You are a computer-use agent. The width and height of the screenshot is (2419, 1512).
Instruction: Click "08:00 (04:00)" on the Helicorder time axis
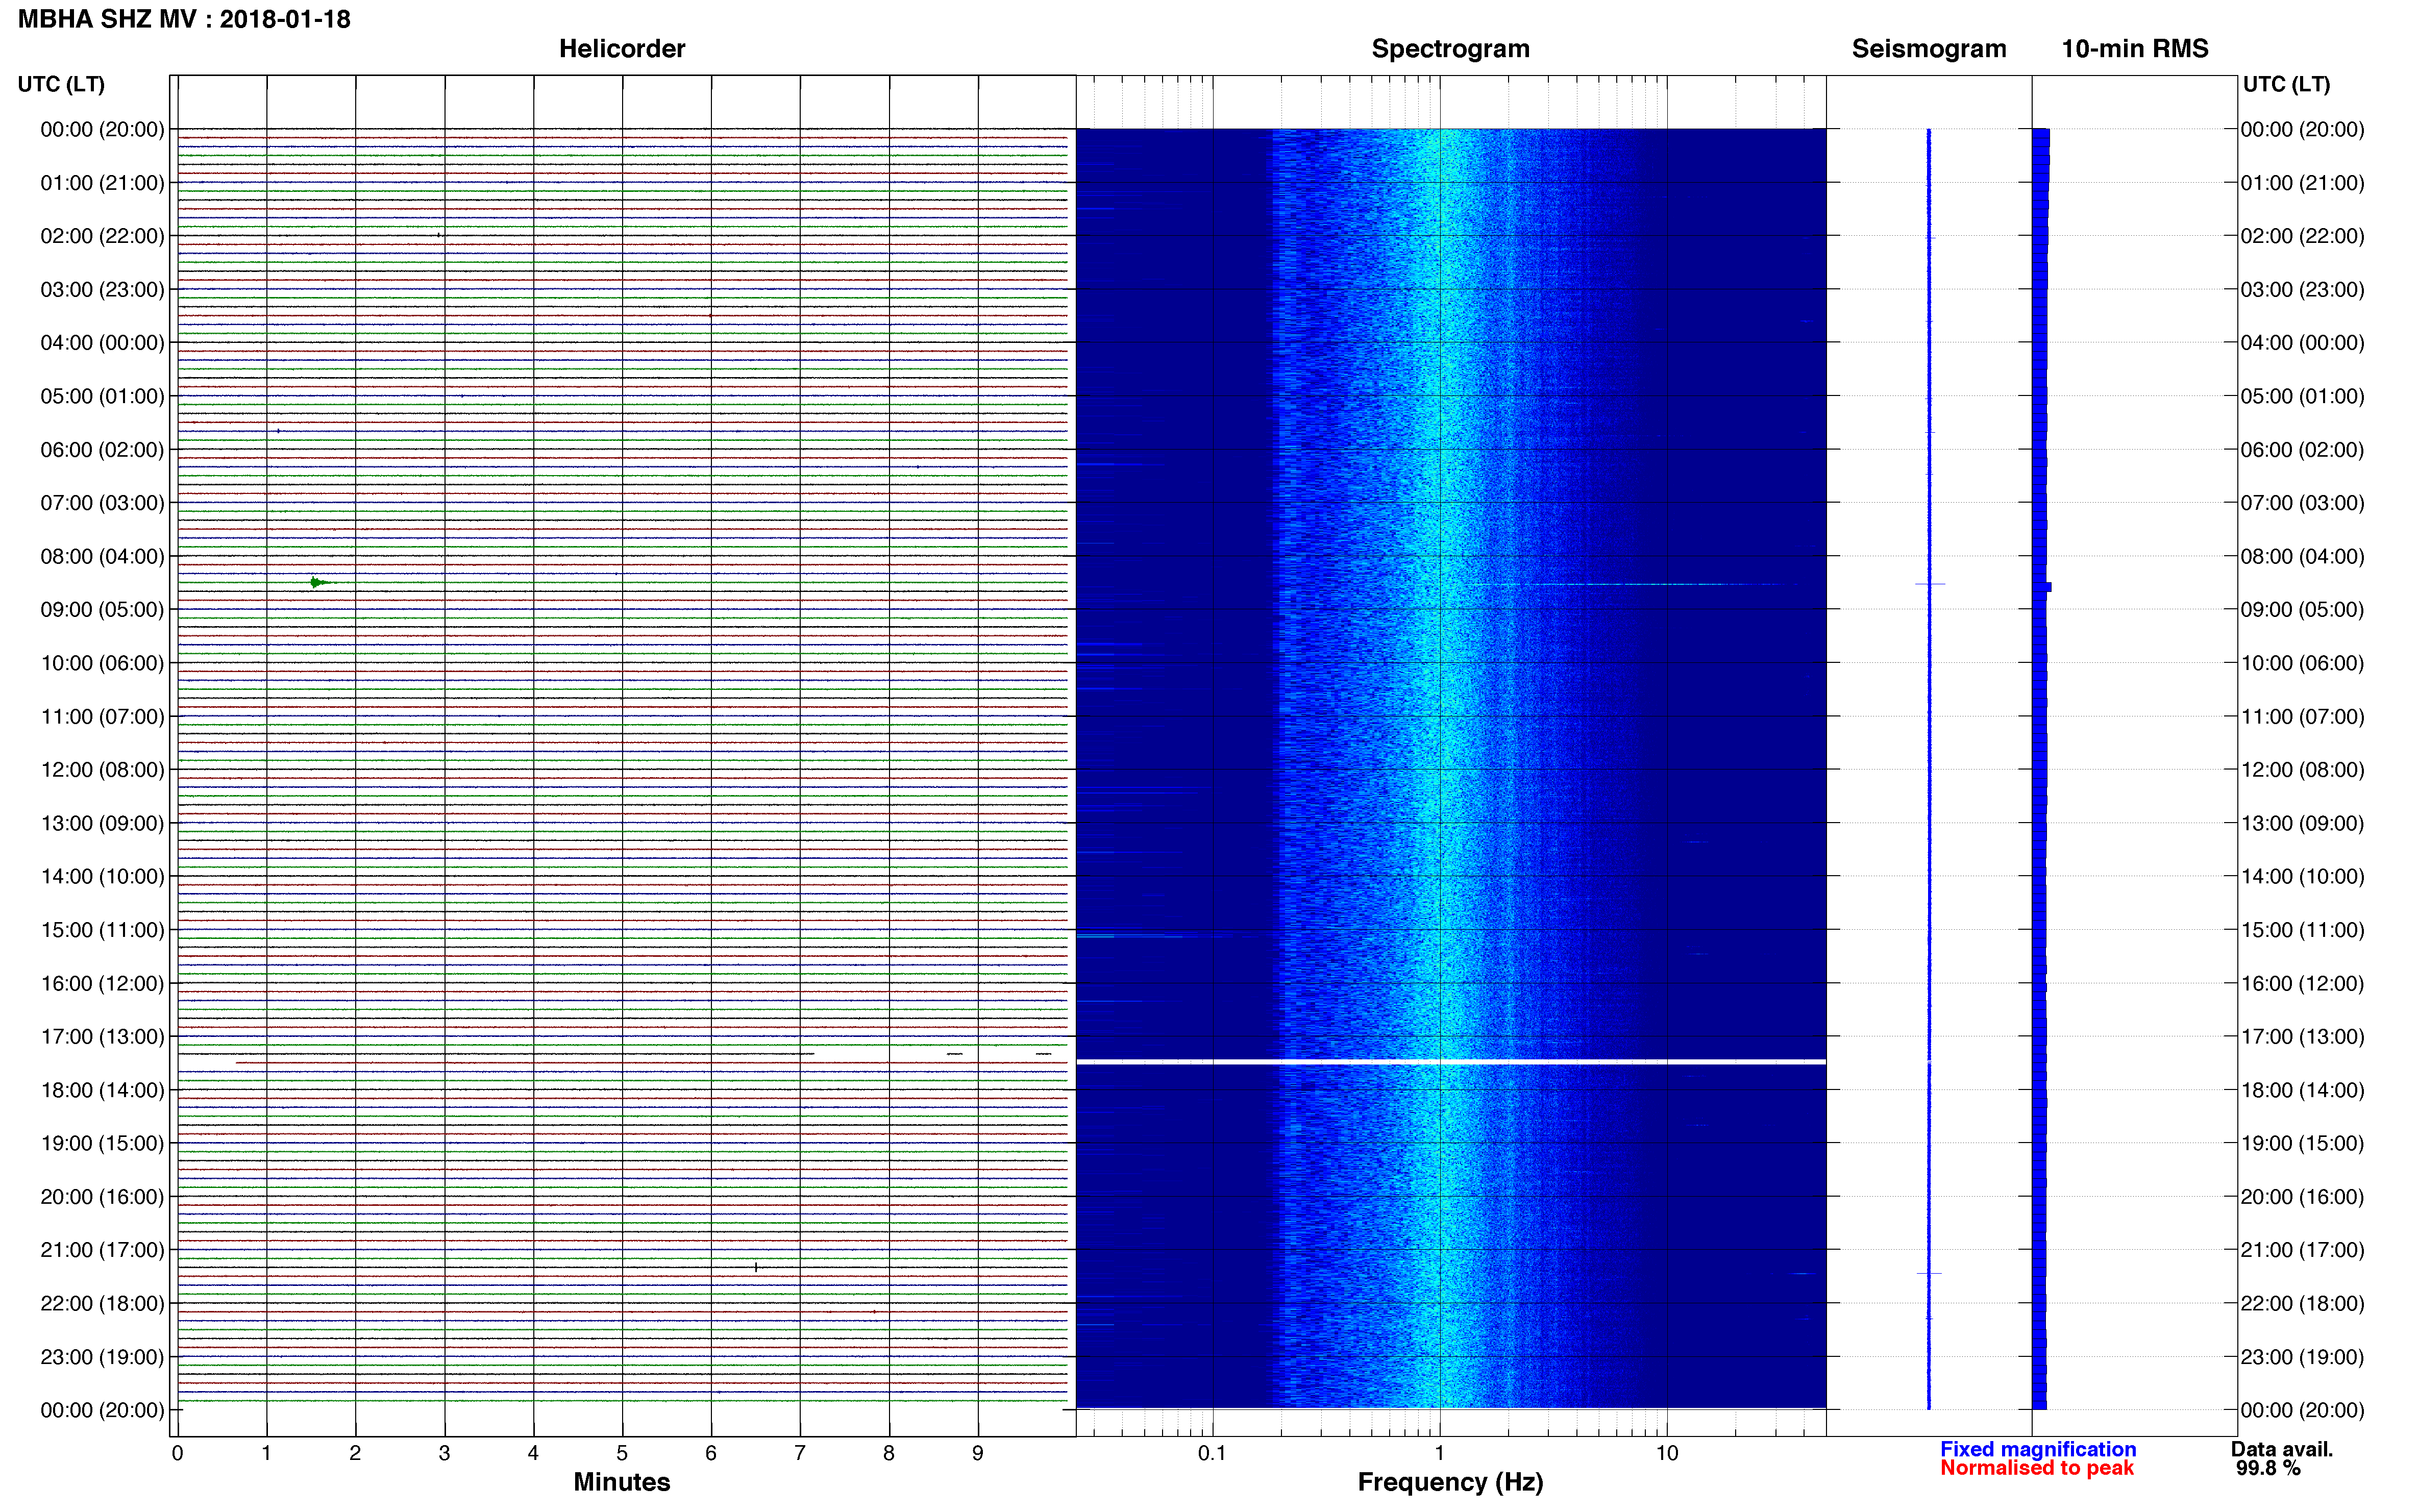(x=102, y=556)
